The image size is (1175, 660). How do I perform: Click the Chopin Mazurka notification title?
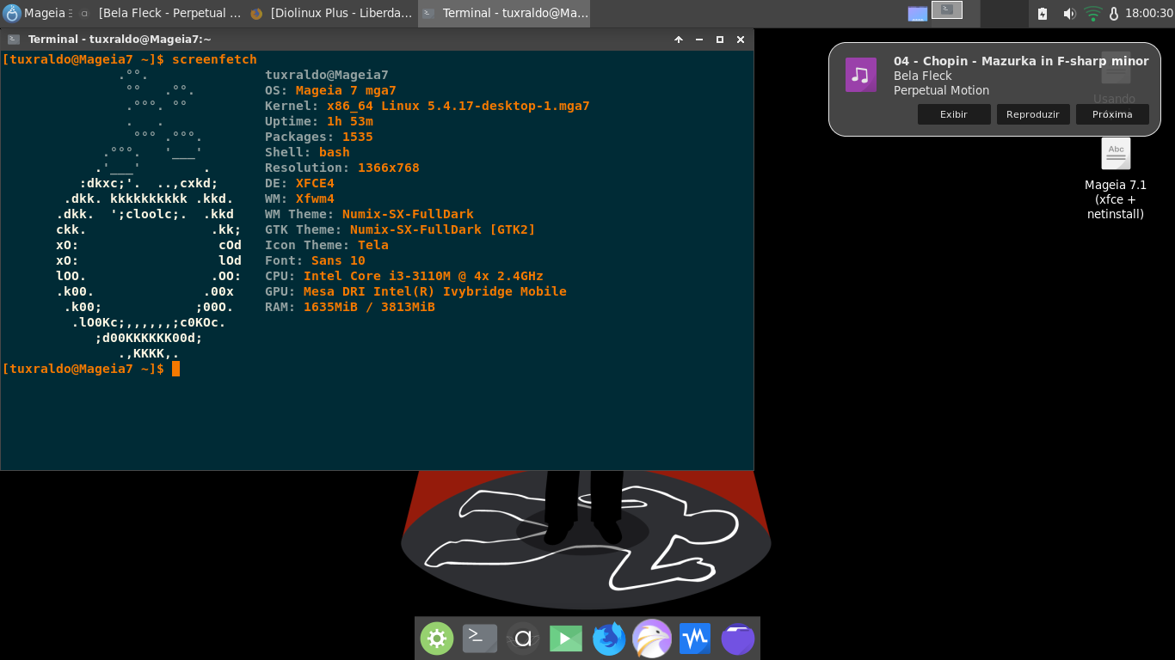click(x=1021, y=61)
